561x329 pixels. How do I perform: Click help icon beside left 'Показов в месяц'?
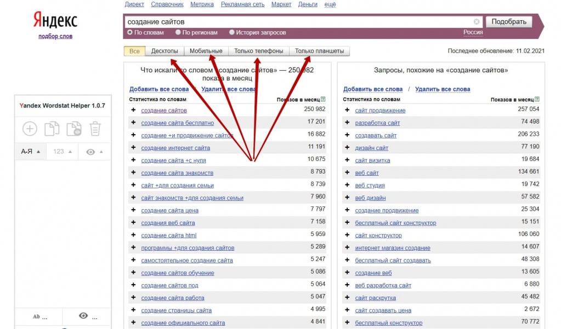click(323, 100)
